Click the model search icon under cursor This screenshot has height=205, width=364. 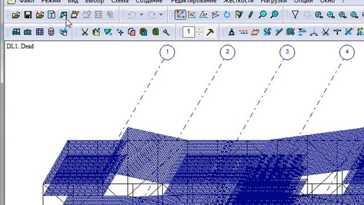coord(63,15)
